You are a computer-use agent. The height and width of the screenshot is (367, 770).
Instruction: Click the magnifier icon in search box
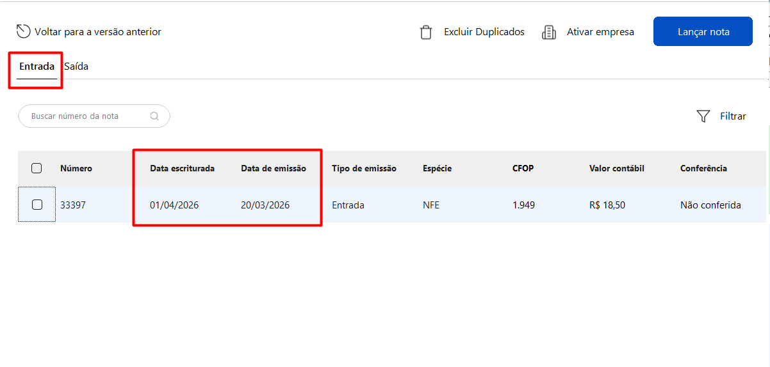(154, 116)
